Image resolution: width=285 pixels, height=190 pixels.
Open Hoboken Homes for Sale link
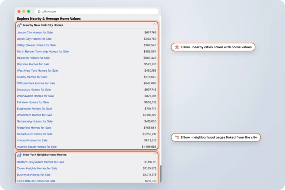pyautogui.click(x=33, y=58)
